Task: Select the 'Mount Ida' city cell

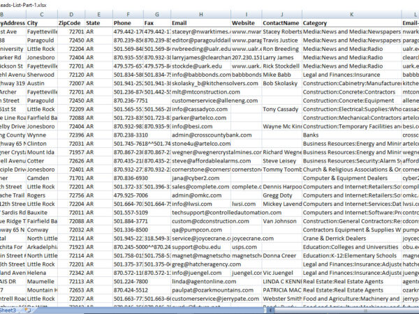Action: point(42,152)
